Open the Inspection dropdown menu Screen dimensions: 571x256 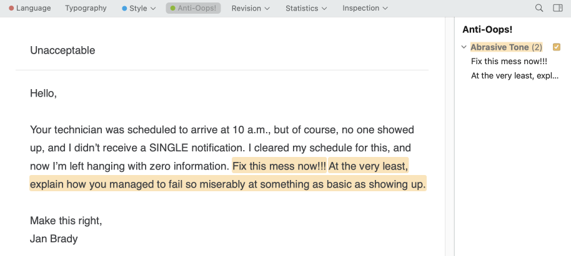point(365,8)
